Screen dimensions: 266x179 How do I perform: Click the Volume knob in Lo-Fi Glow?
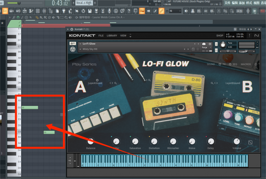click(x=237, y=141)
